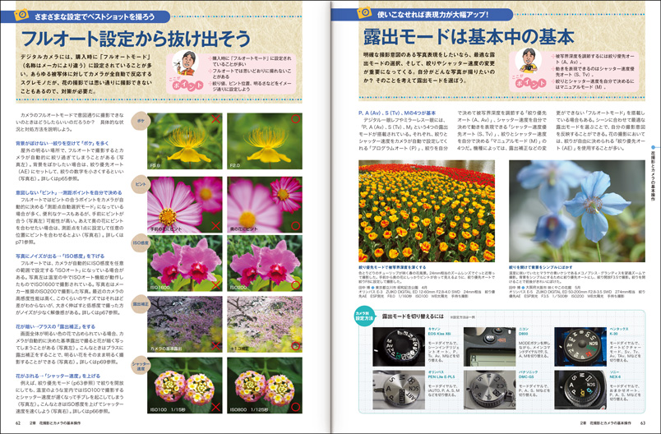Click the red X on the ISO100 1/15秒 photo

pyautogui.click(x=215, y=407)
